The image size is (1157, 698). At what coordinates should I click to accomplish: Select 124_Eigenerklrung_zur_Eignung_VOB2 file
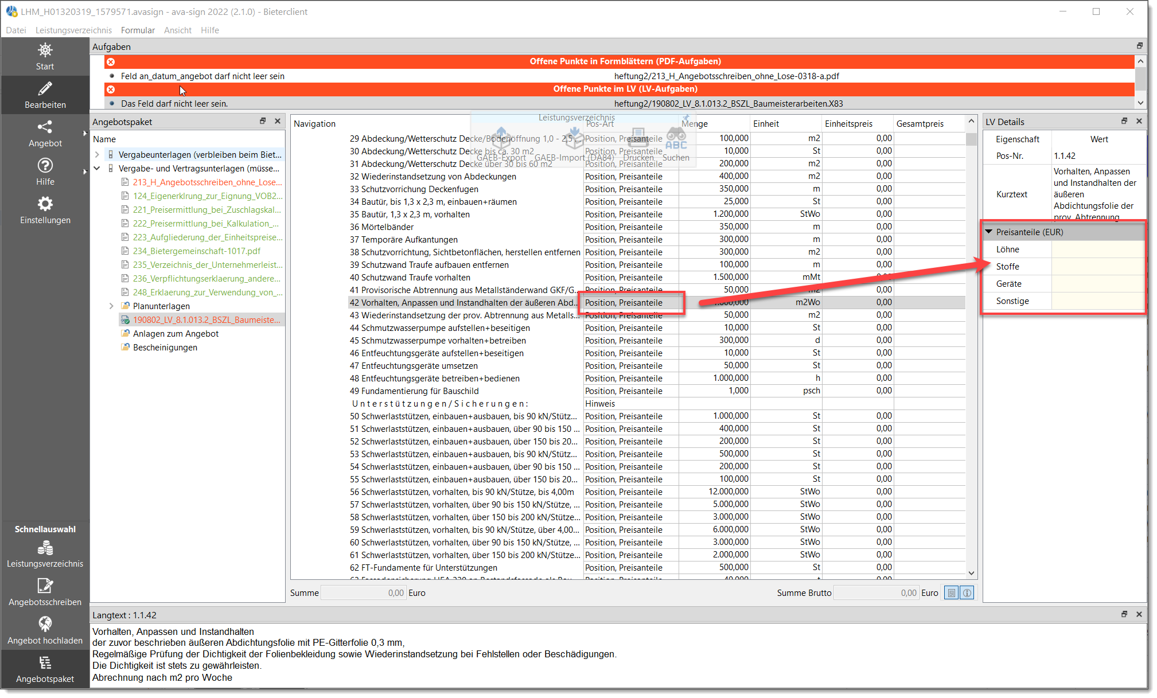208,196
